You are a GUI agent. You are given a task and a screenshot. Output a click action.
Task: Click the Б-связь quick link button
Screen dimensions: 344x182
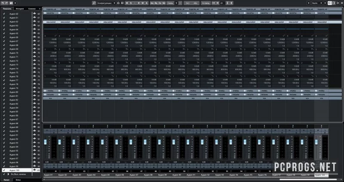point(206,3)
